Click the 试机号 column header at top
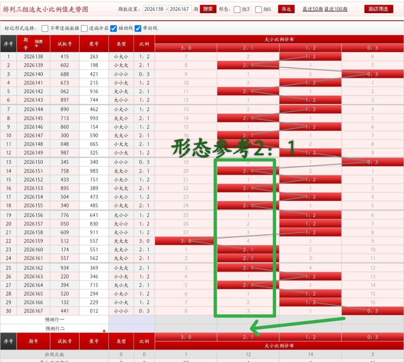 (65, 44)
